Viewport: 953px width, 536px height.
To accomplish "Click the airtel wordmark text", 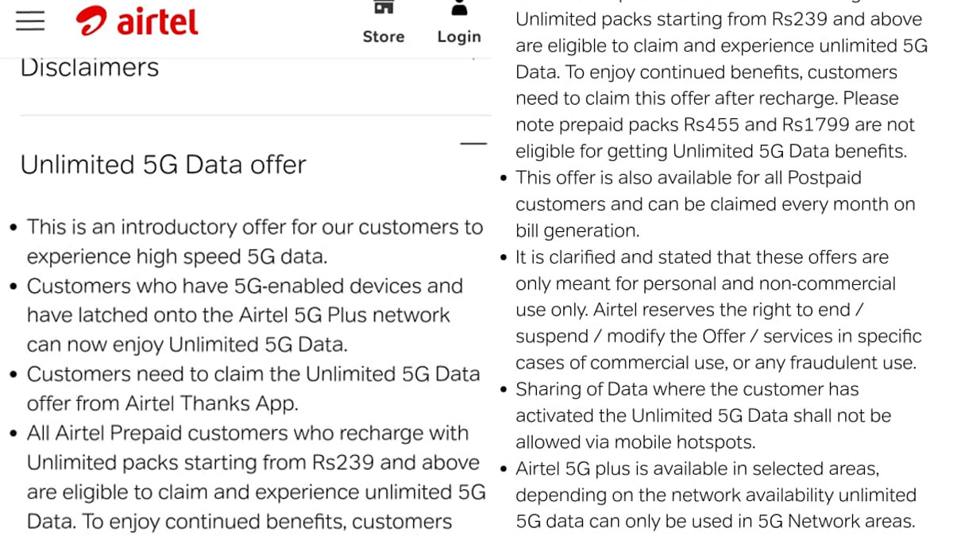I will (157, 21).
